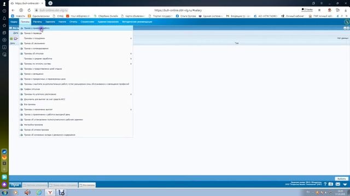Click icon beside График отпусков
Screen dimensions: 350x196
coord(21,89)
